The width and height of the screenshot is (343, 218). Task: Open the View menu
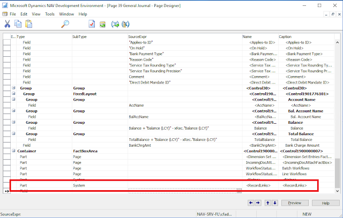coord(36,14)
